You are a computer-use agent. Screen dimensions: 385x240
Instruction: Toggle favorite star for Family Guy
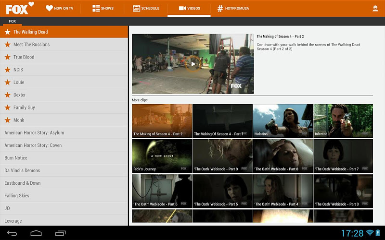7,108
